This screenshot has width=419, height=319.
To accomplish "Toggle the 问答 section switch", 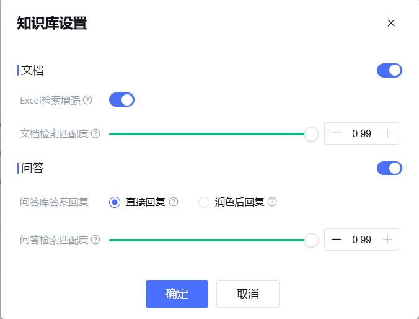I will (x=389, y=168).
